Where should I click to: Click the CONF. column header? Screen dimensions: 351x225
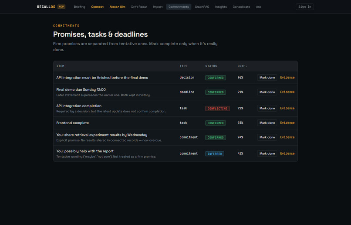pos(242,66)
